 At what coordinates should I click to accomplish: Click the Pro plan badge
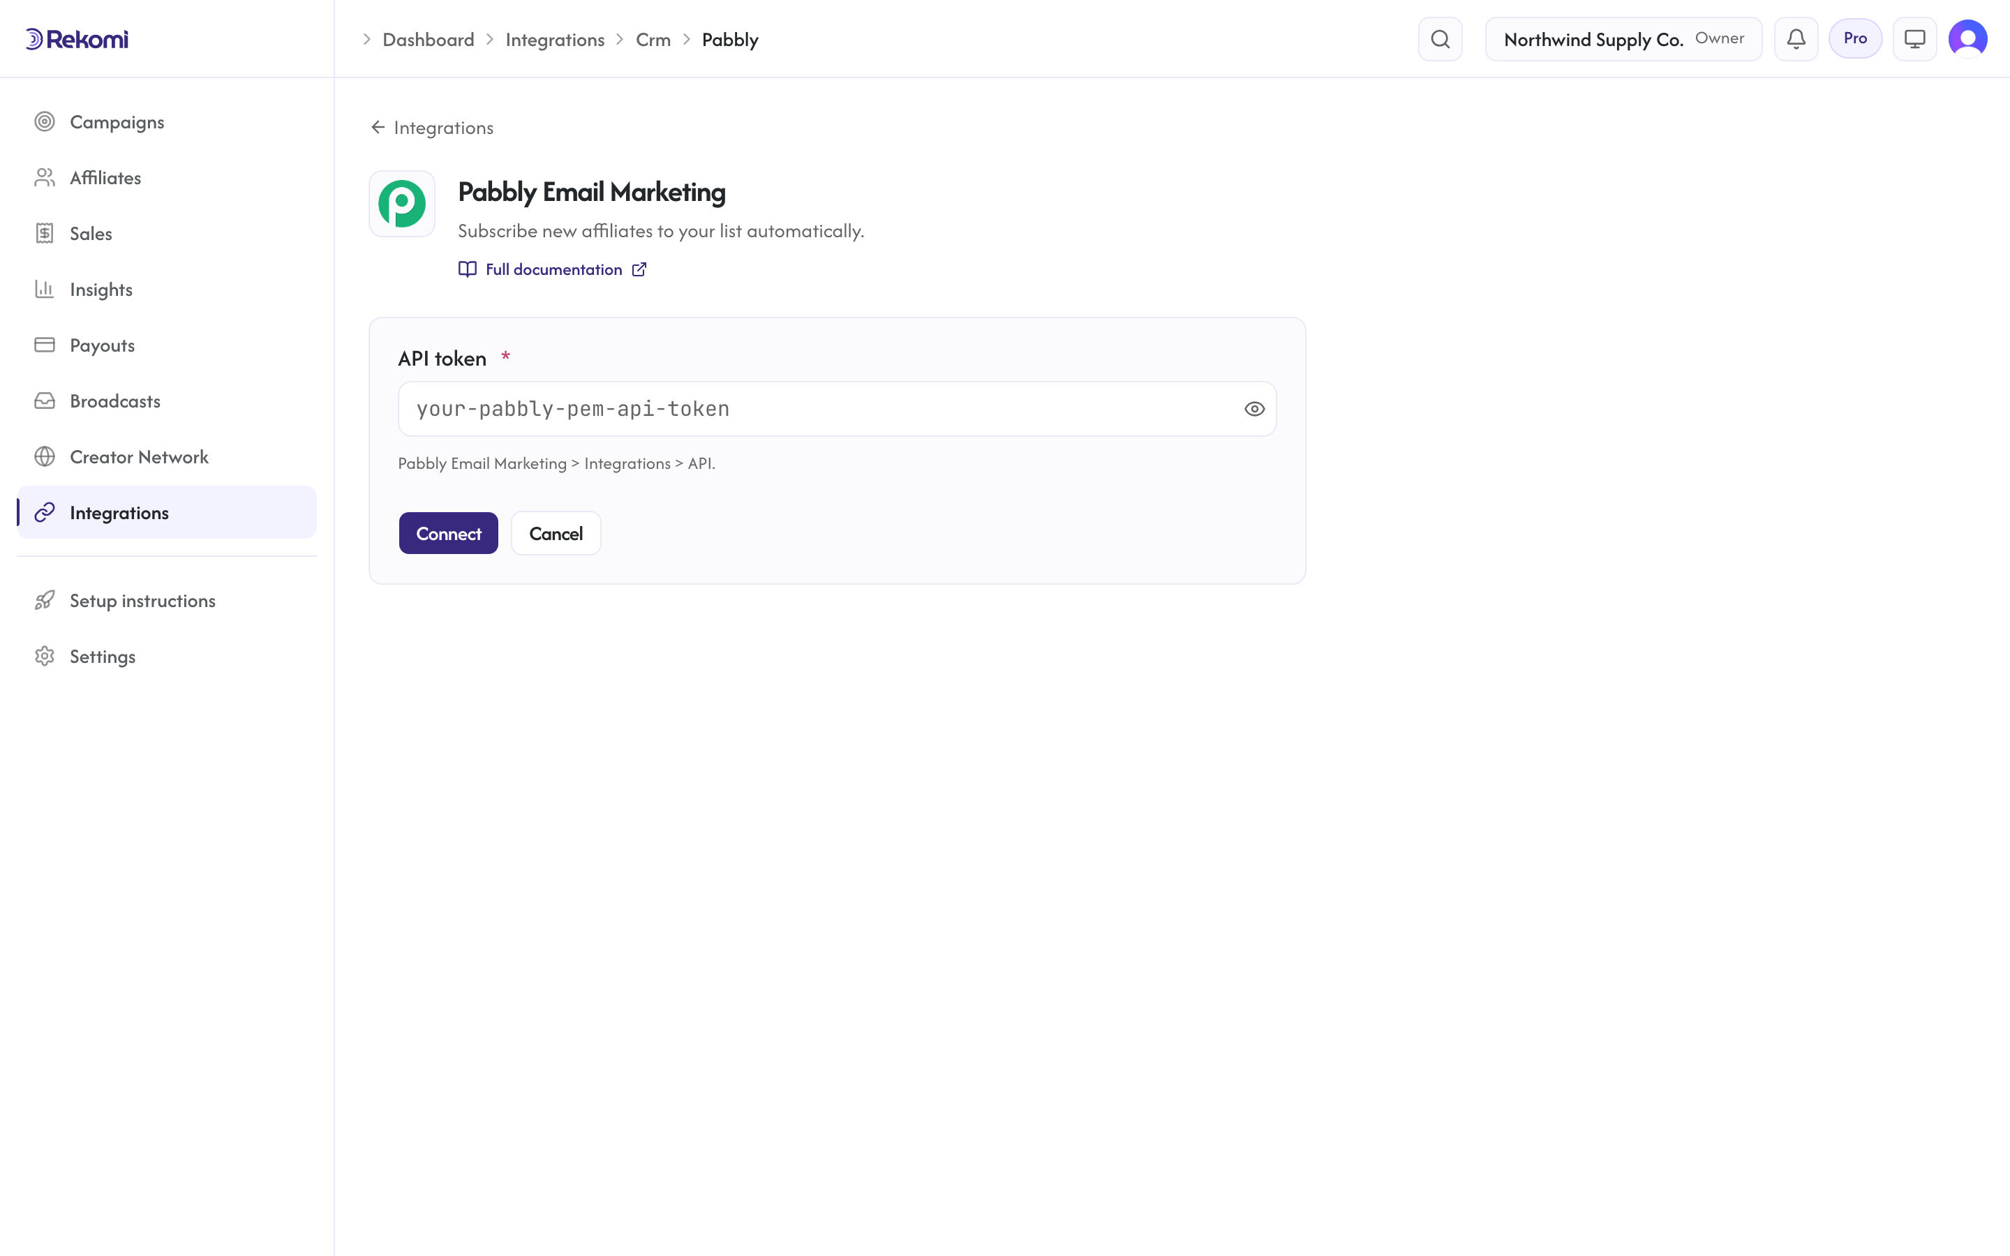click(1854, 38)
